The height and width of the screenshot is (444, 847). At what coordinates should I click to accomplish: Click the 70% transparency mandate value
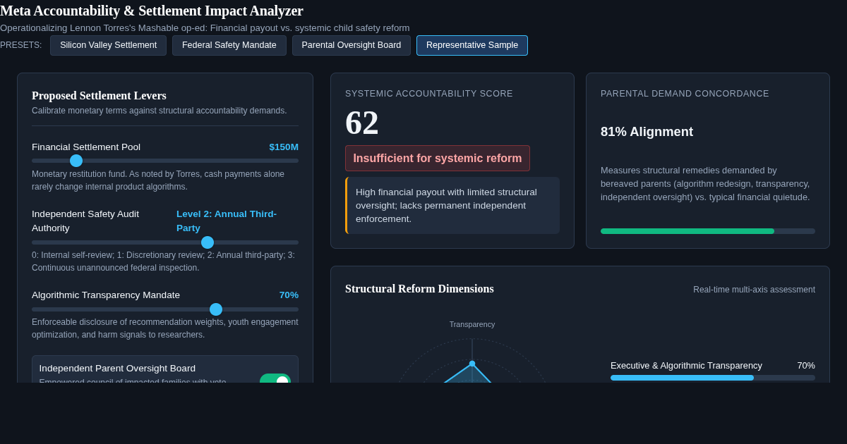pos(289,295)
